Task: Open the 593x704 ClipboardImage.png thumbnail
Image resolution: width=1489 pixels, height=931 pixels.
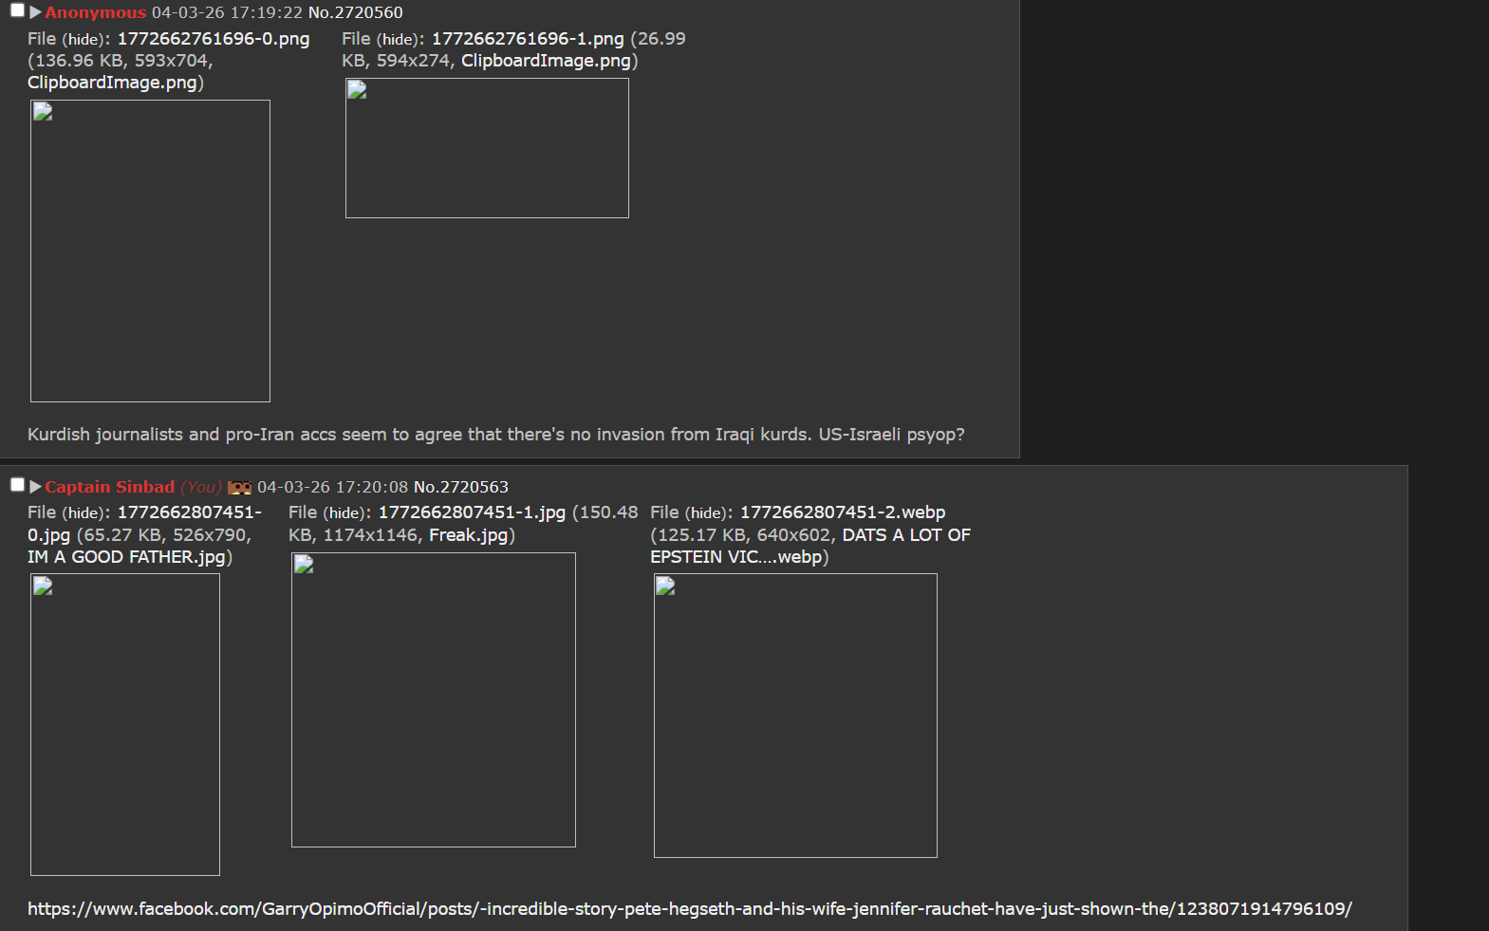Action: (x=150, y=251)
